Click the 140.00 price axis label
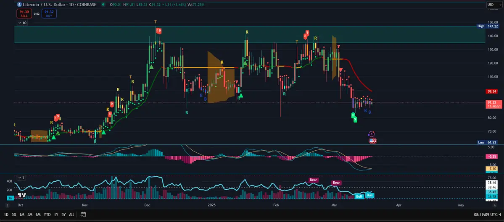 coord(493,36)
